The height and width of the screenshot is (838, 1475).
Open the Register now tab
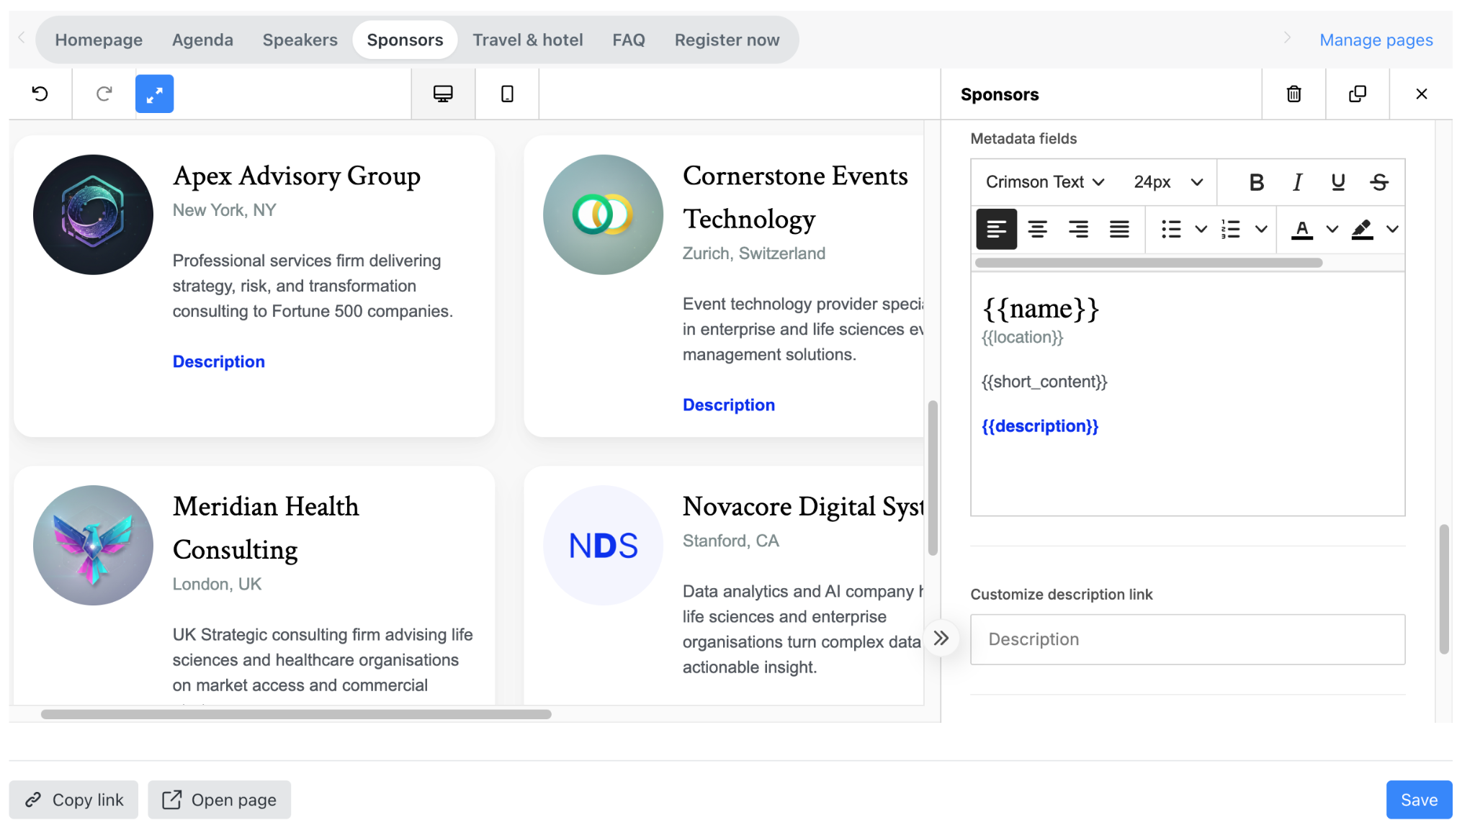(727, 40)
